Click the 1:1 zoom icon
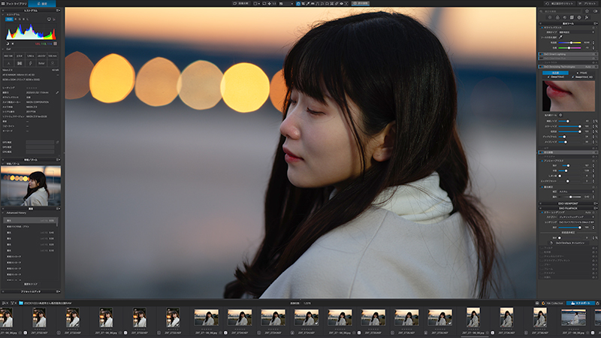This screenshot has height=338, width=601. (x=274, y=4)
